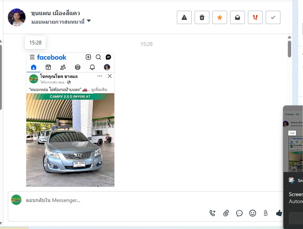This screenshot has height=229, width=303.
Task: Toggle the red exclamation priority flag
Action: (255, 17)
